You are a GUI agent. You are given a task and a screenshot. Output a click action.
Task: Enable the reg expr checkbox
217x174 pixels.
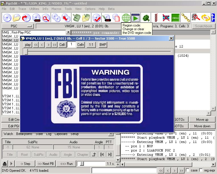click(x=201, y=170)
